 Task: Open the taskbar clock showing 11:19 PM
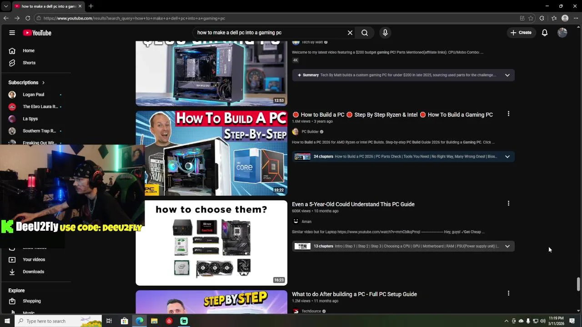557,321
